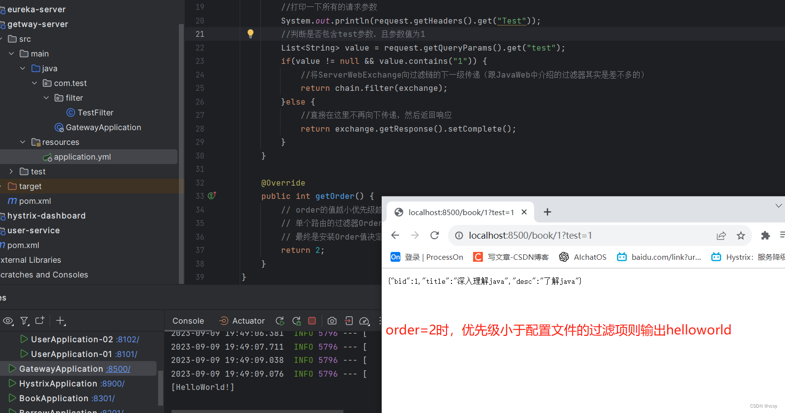The height and width of the screenshot is (413, 785).
Task: Take a thread dump with the camera icon
Action: pos(332,321)
